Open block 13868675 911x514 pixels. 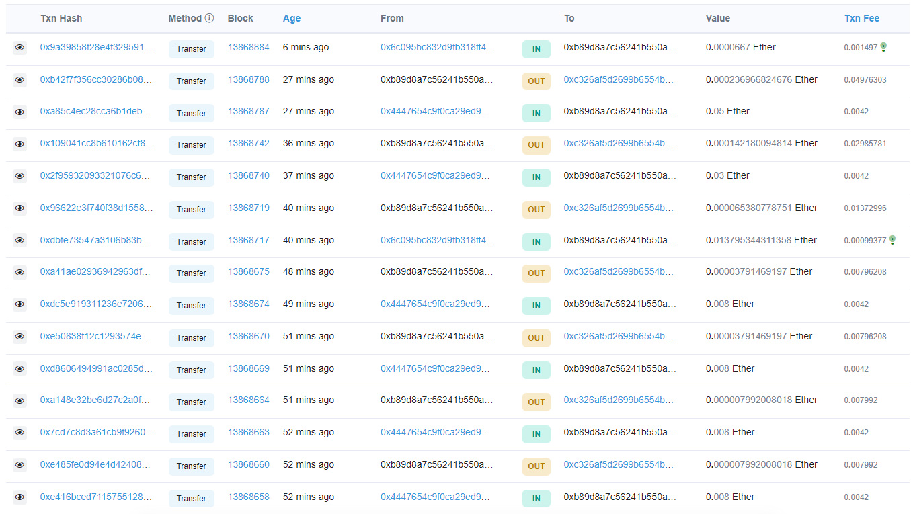coord(249,271)
